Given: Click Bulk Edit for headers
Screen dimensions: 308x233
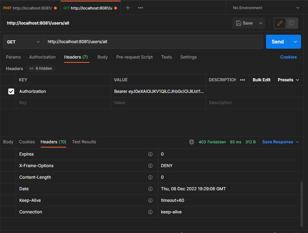Looking at the screenshot, I should (x=261, y=80).
